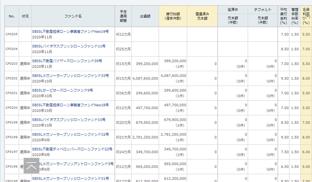Click 出資額 value 497,700,000

[147, 108]
